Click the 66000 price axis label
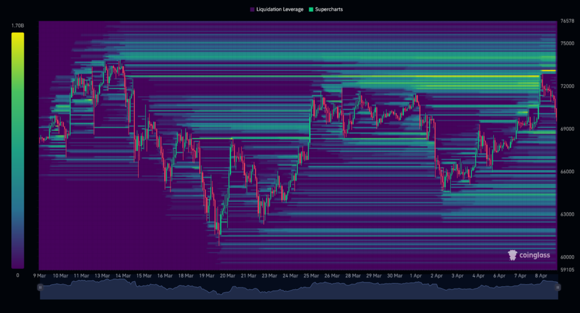 pyautogui.click(x=567, y=172)
